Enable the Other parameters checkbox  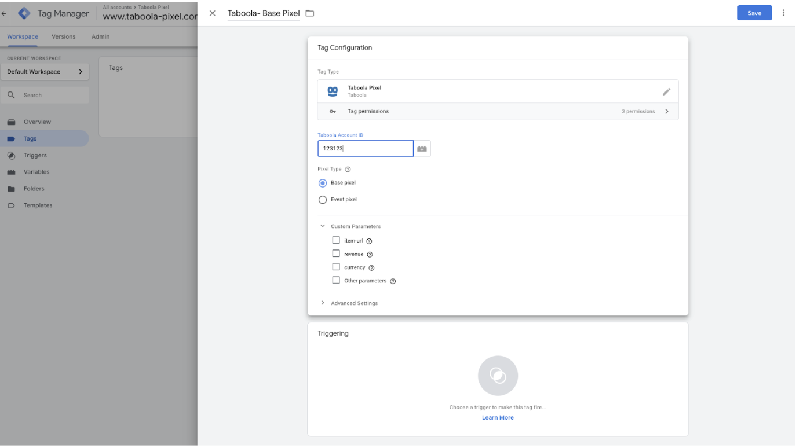point(336,280)
